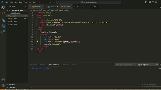Image resolution: width=161 pixels, height=90 pixels.
Task: Open the View menu
Action: coord(25,2)
